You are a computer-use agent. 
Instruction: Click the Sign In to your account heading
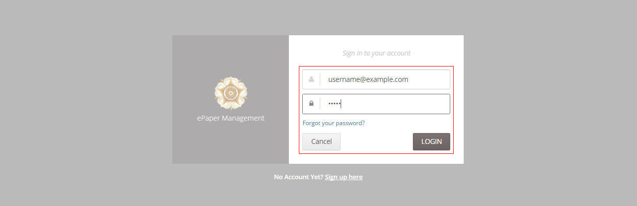377,53
